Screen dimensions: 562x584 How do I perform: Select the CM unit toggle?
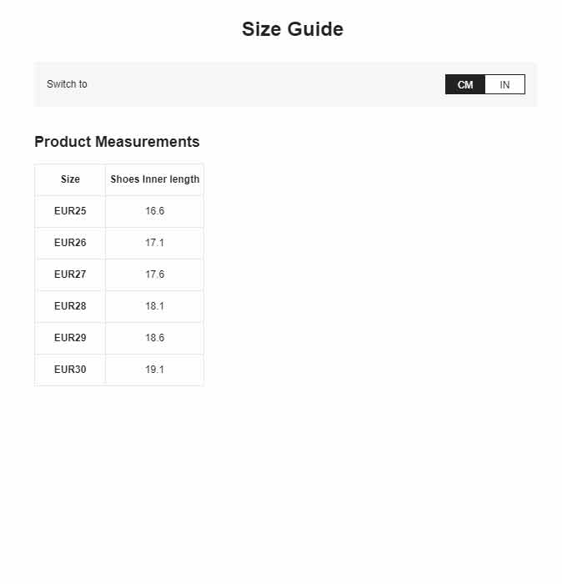[465, 84]
